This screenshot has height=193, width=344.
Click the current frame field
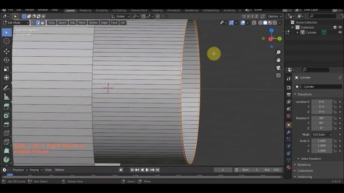pos(223,170)
